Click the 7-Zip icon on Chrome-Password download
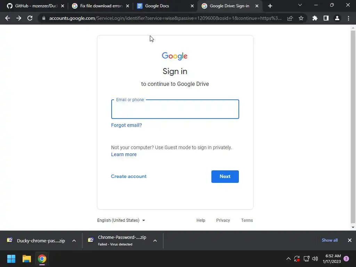The height and width of the screenshot is (267, 356). click(91, 240)
